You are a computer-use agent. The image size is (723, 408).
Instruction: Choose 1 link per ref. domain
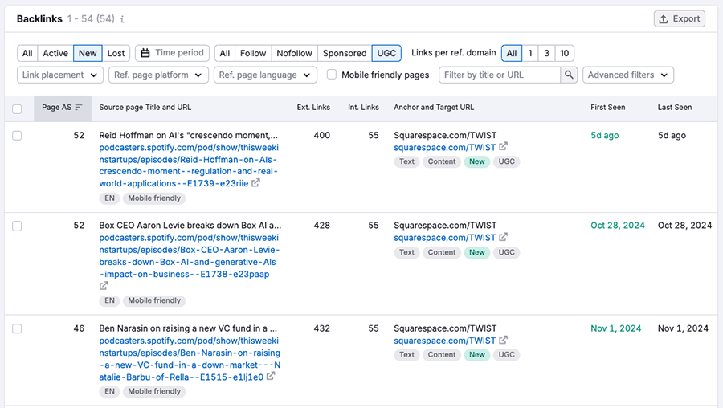tap(530, 53)
